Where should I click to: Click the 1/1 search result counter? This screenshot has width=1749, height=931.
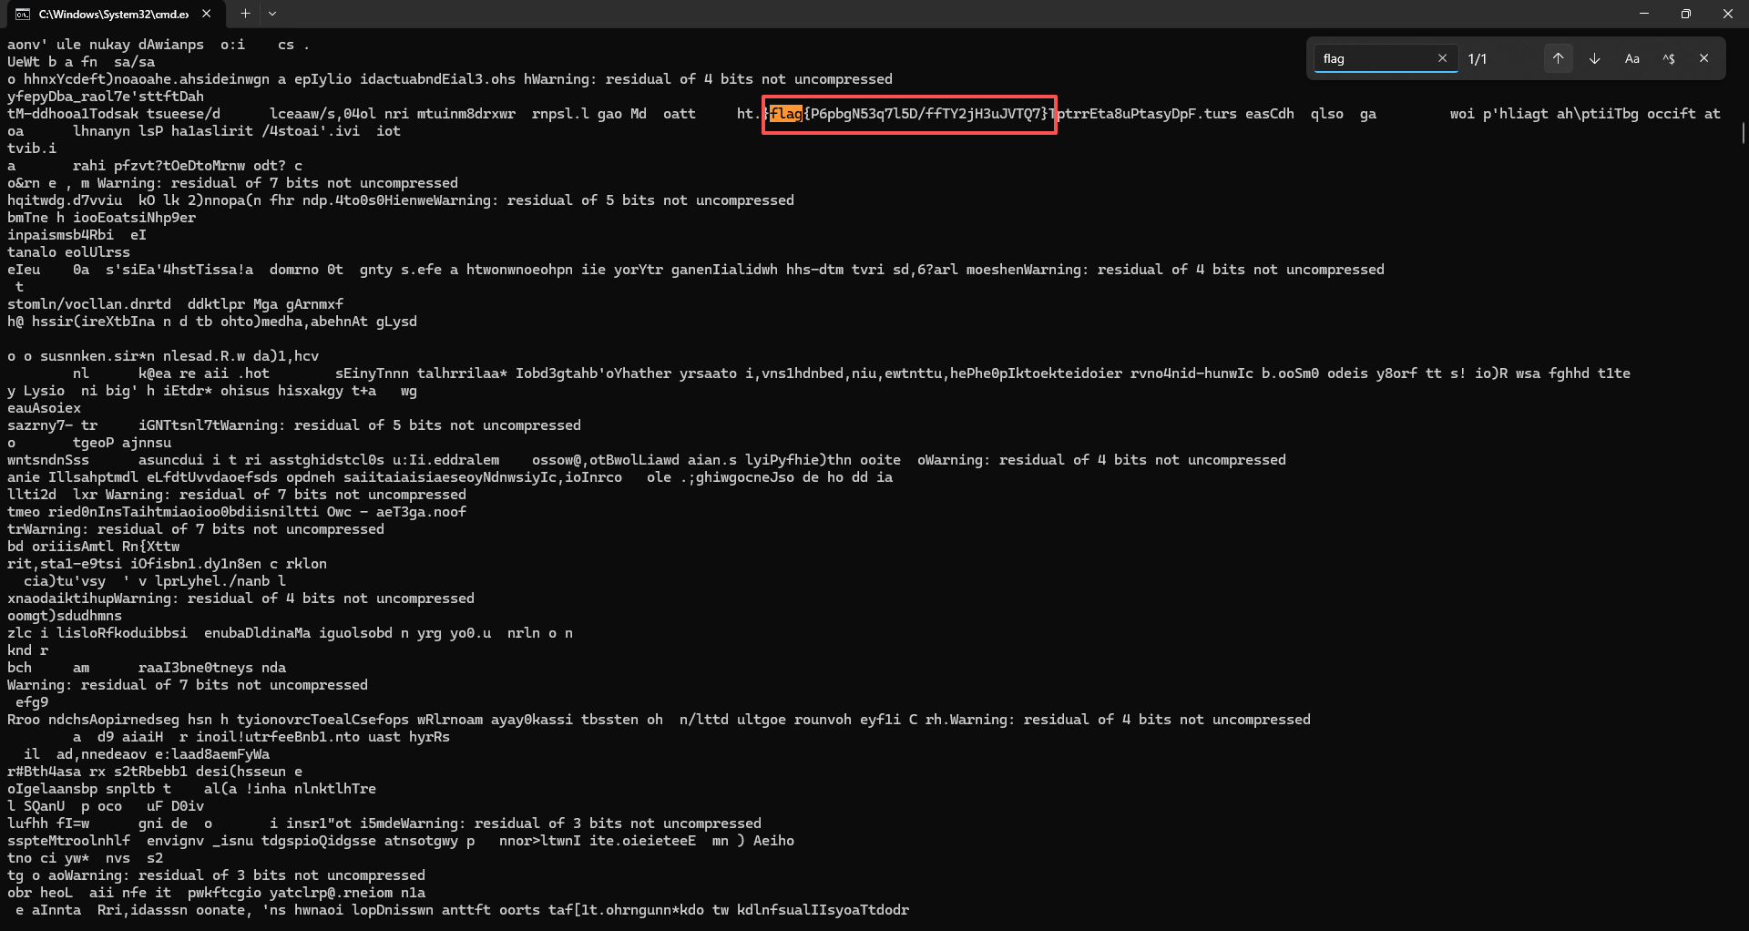point(1478,59)
